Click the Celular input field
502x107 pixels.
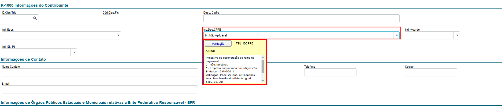[x=431, y=72]
